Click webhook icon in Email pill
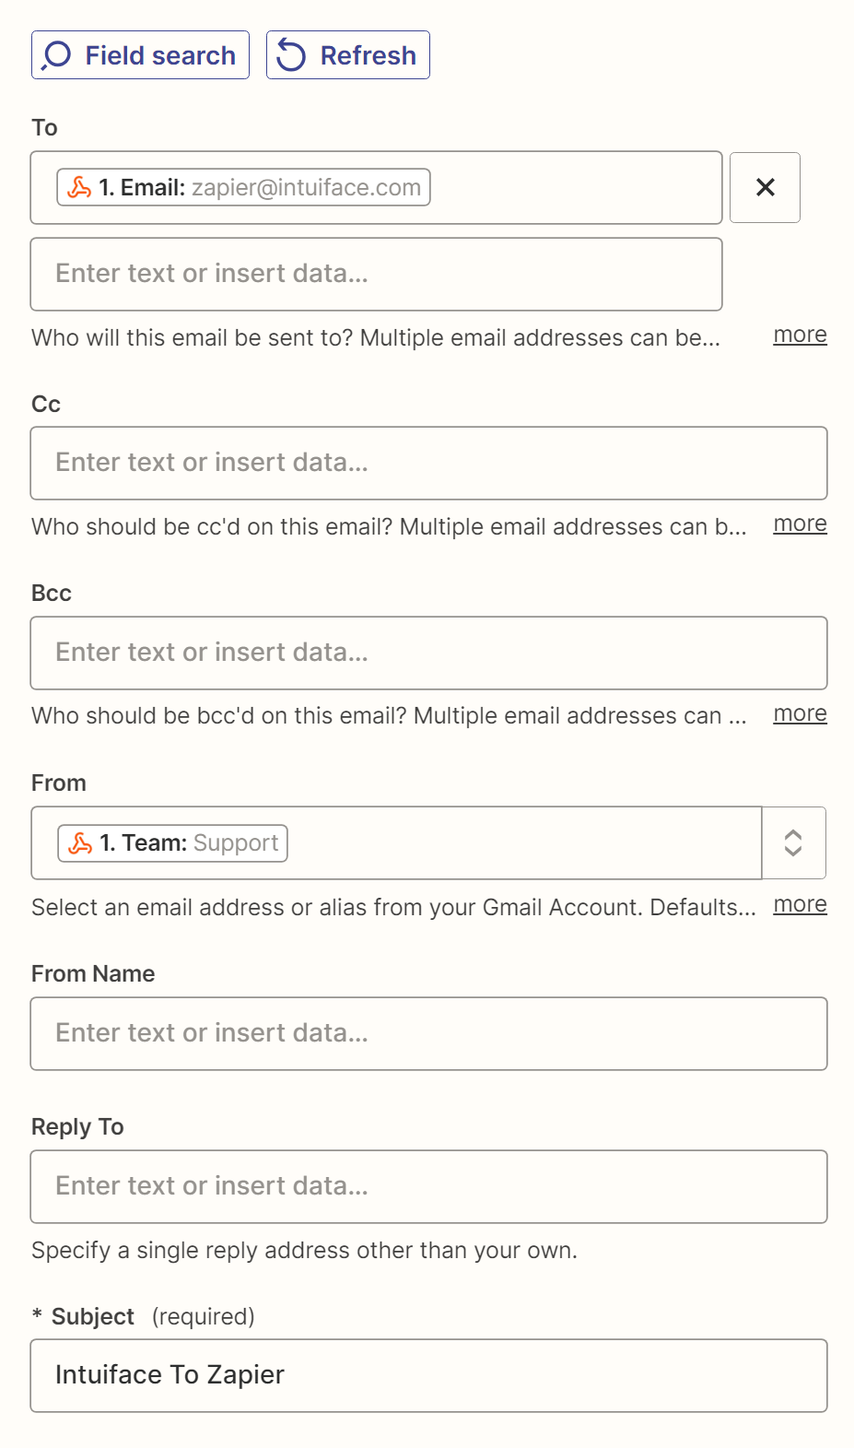This screenshot has width=854, height=1448. (80, 187)
